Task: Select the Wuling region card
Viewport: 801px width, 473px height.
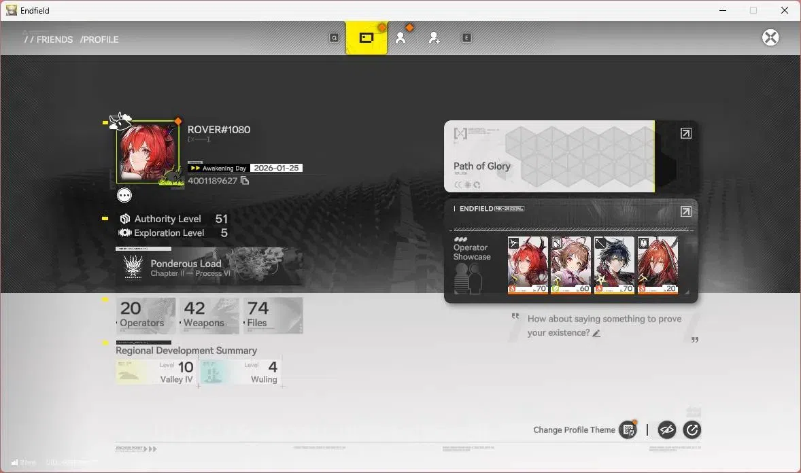Action: click(241, 372)
